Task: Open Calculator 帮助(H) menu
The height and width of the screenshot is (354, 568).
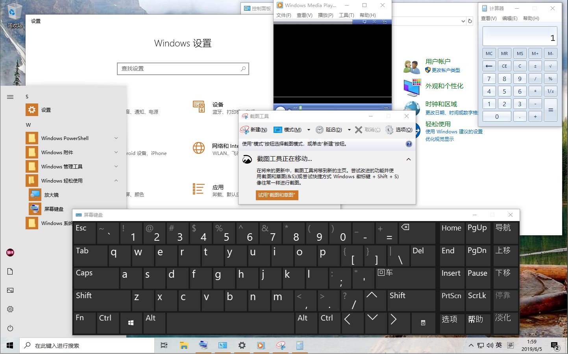Action: (x=531, y=18)
